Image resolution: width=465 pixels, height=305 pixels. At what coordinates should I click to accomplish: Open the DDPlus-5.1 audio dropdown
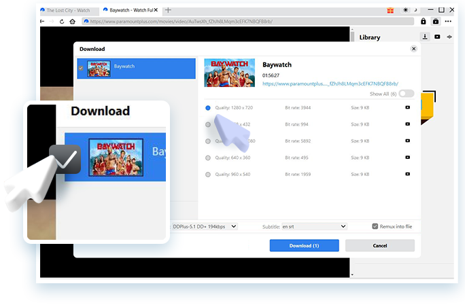coord(205,226)
